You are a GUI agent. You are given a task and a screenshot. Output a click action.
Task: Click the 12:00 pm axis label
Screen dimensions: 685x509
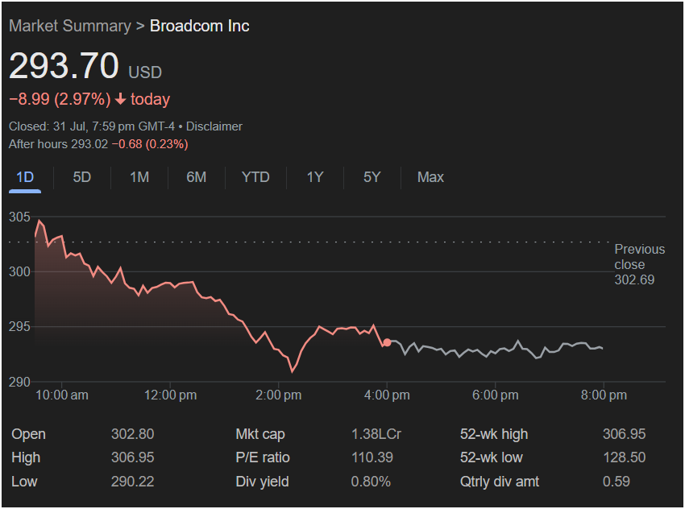click(x=170, y=395)
